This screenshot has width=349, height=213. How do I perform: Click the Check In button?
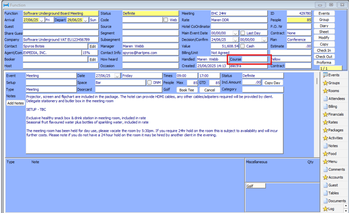(x=324, y=50)
